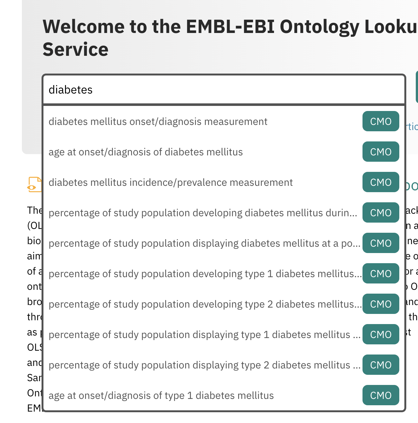The image size is (418, 423).
Task: Click the CMO badge on the developing type 2 diabetes suggestion
Action: [381, 304]
